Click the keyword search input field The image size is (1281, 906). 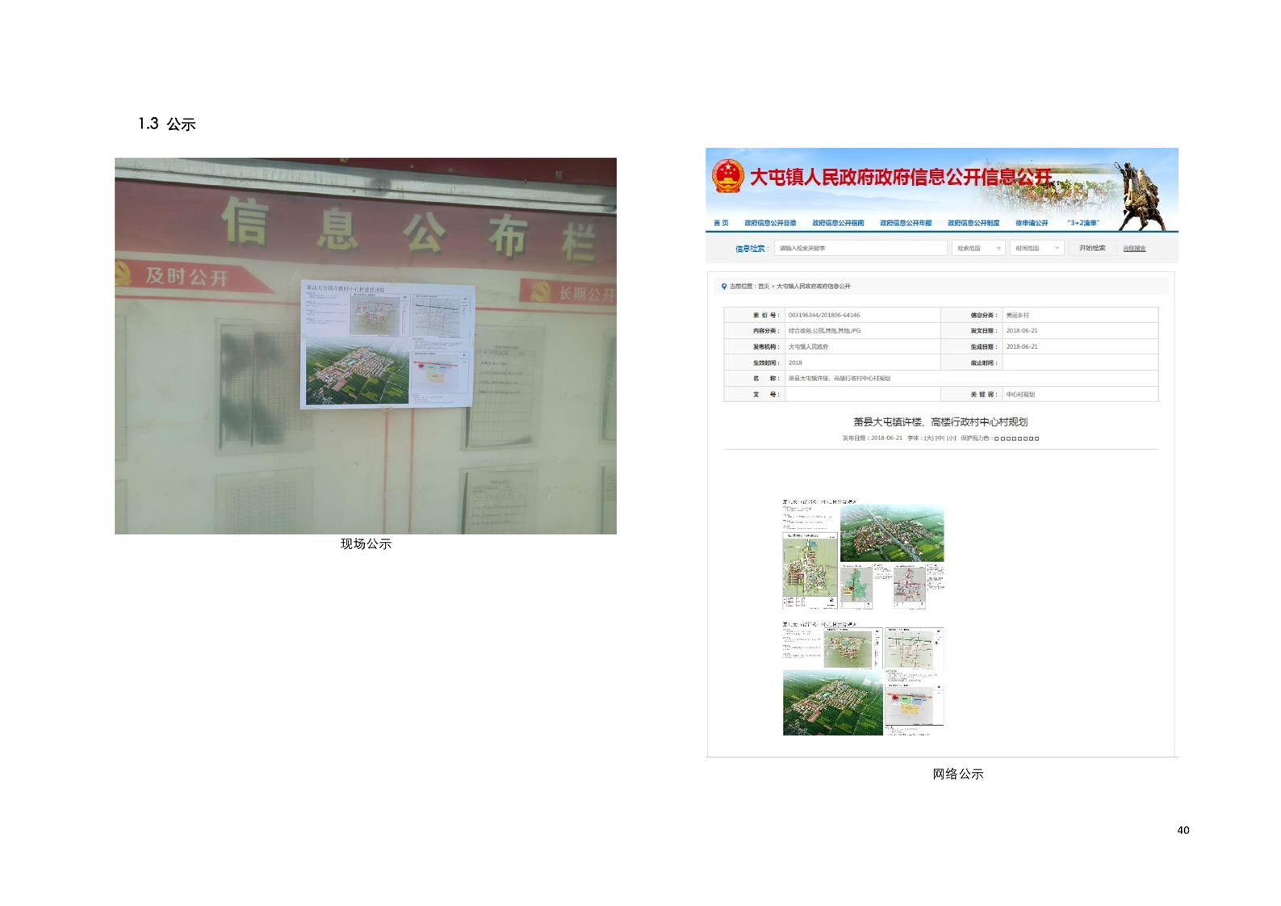tap(860, 249)
